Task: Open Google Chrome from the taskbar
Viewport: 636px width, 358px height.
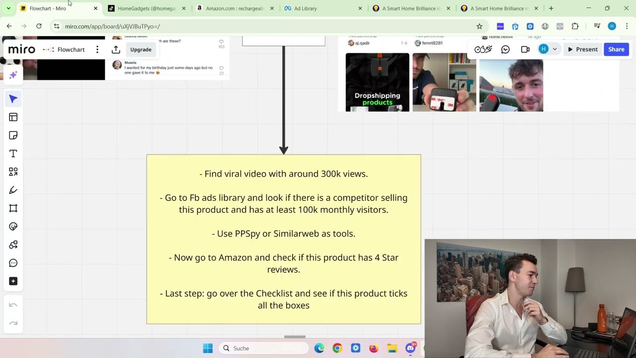Action: (x=337, y=348)
